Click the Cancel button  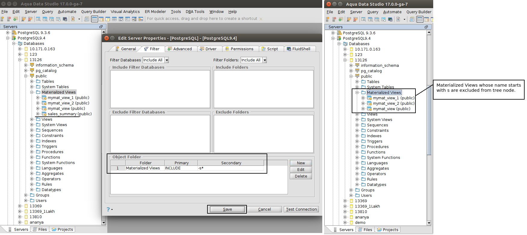pyautogui.click(x=265, y=209)
